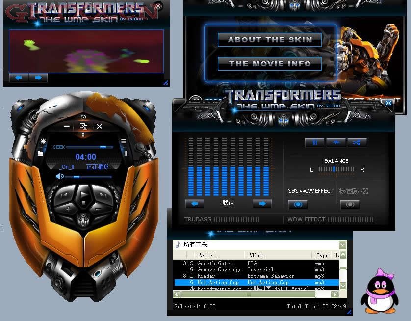Adjust the BALANCE slider
Viewport: 411px width, 321px height.
coord(336,169)
